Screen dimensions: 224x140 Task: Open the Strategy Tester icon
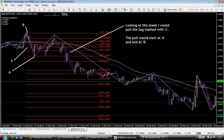click(x=158, y=10)
